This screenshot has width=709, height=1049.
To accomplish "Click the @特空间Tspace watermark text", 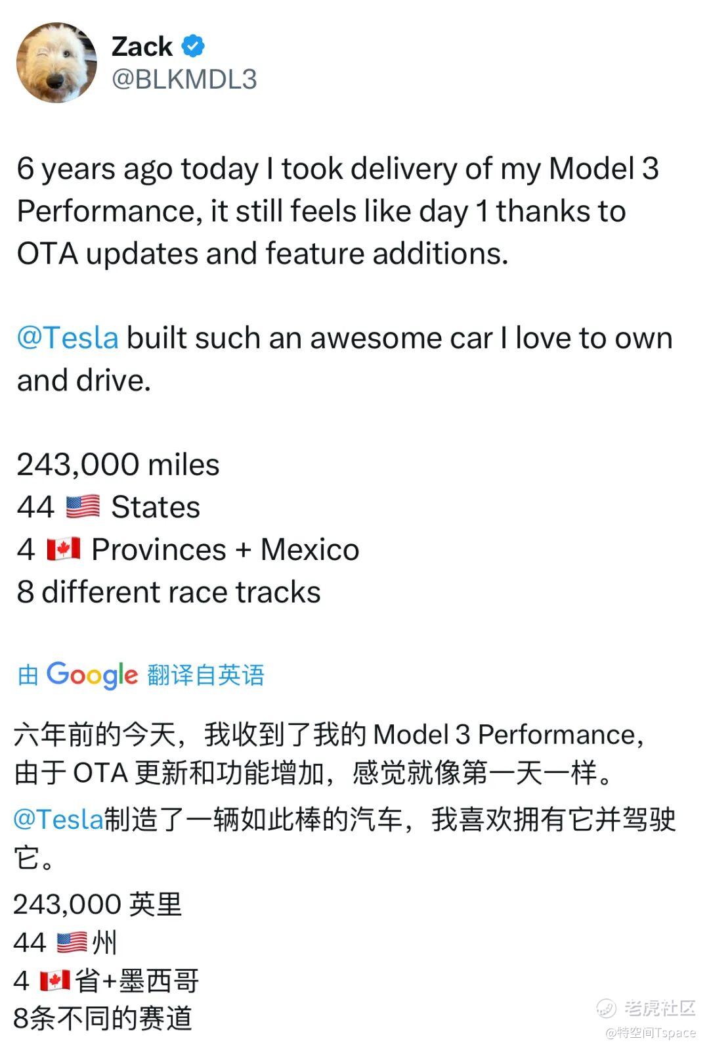I will pos(650,1033).
